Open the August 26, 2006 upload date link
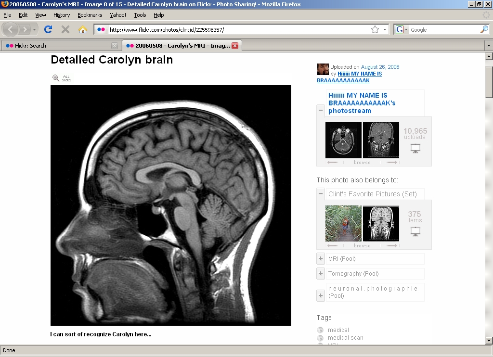493x357 pixels. 380,67
